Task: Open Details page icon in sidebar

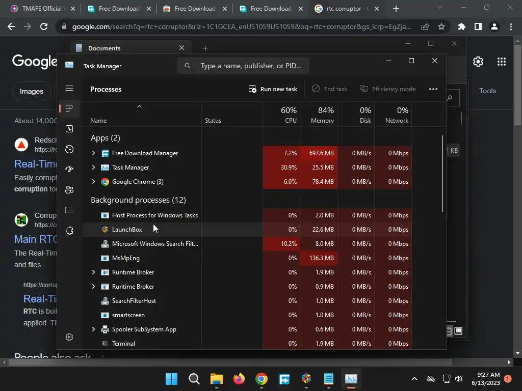Action: pos(69,210)
